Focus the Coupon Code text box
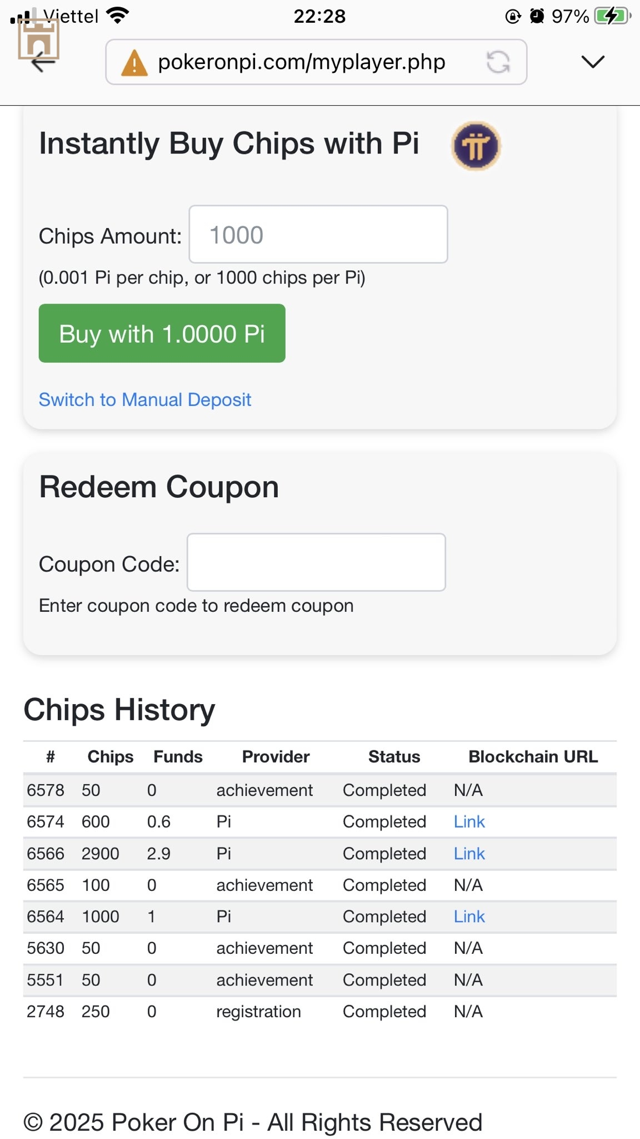This screenshot has width=640, height=1139. coord(316,562)
